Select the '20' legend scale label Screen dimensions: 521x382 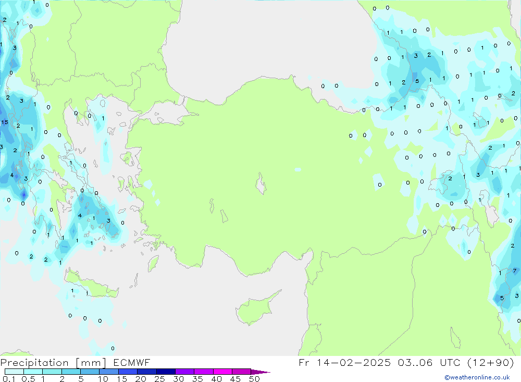141,379
